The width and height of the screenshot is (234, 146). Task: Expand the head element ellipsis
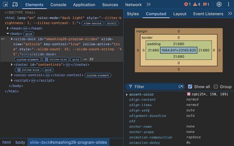pyautogui.click(x=25, y=28)
